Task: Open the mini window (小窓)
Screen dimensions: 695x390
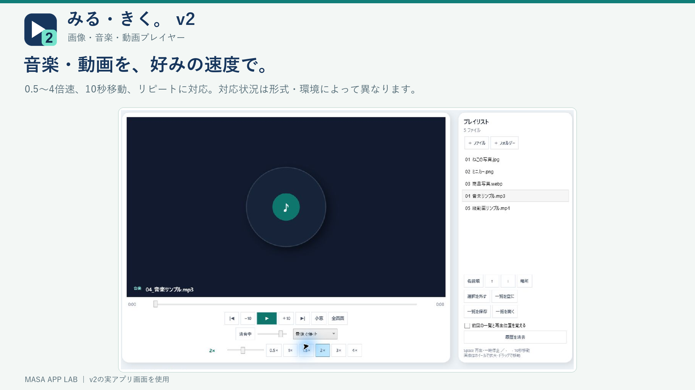Action: [x=319, y=318]
